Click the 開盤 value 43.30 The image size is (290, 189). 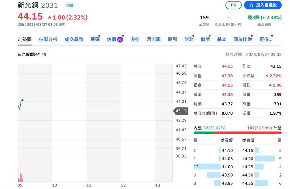[x=227, y=76]
